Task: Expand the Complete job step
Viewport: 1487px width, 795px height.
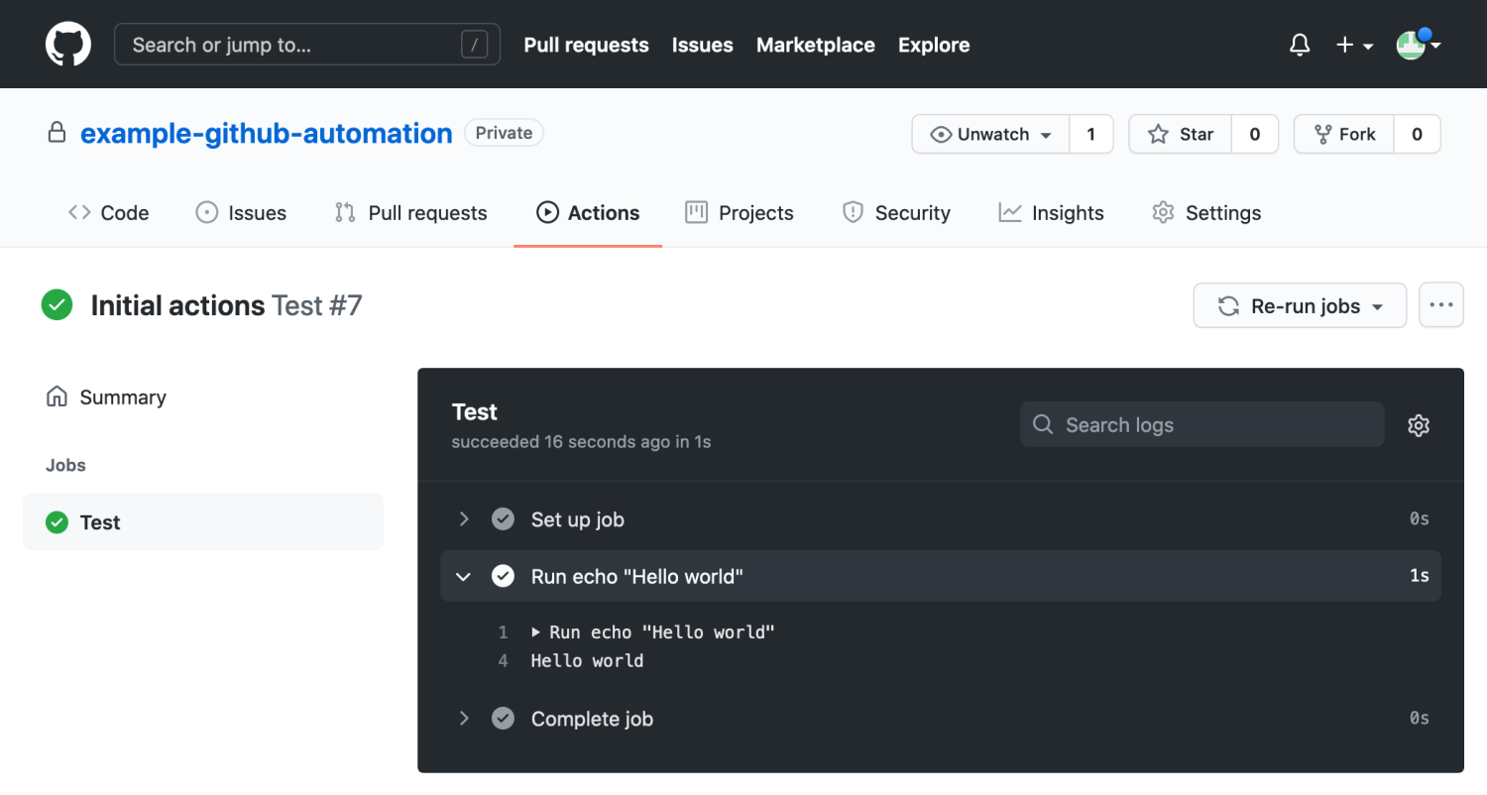Action: click(463, 719)
